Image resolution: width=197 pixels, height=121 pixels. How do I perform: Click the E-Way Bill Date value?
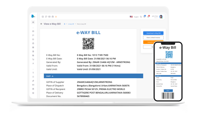click(96, 59)
